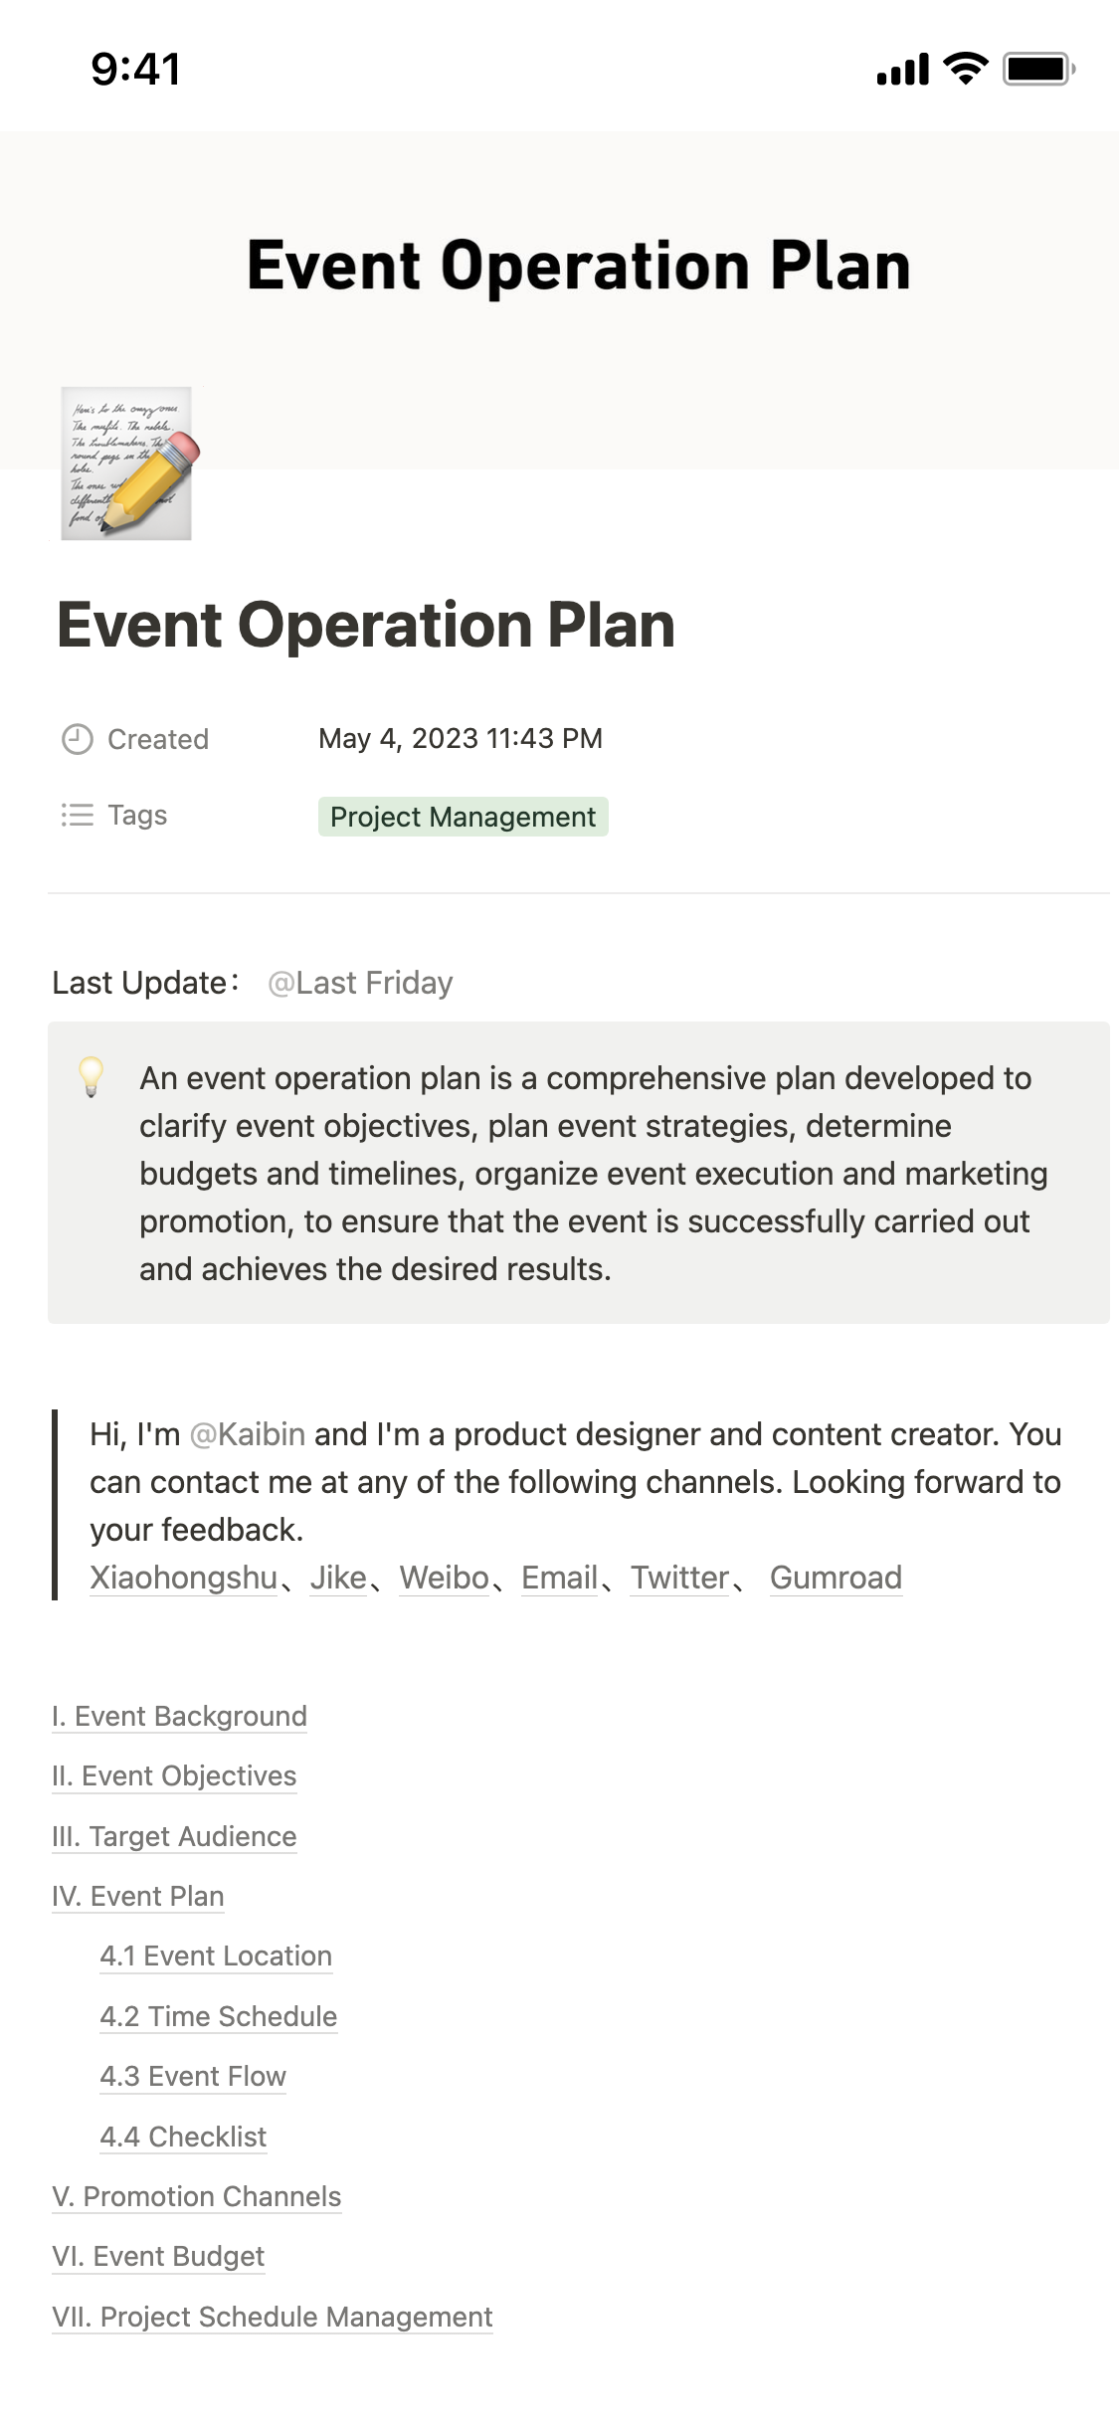
Task: Open VII. Project Schedule Management section
Action: pos(273,2317)
